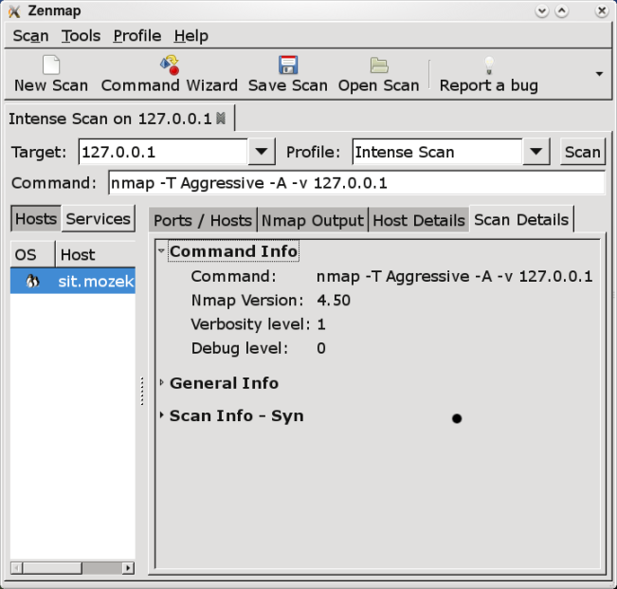Click the Report a bug lightbulb
This screenshot has height=589, width=617.
tap(489, 65)
